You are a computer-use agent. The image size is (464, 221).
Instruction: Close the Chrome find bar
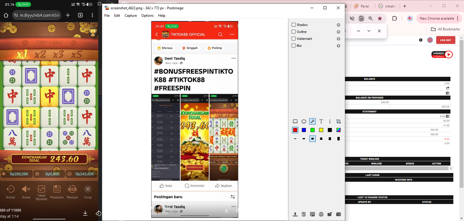click(x=379, y=31)
